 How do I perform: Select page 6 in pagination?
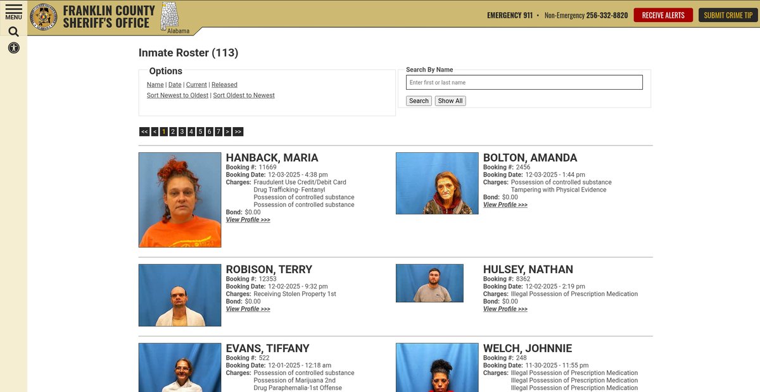pos(209,132)
